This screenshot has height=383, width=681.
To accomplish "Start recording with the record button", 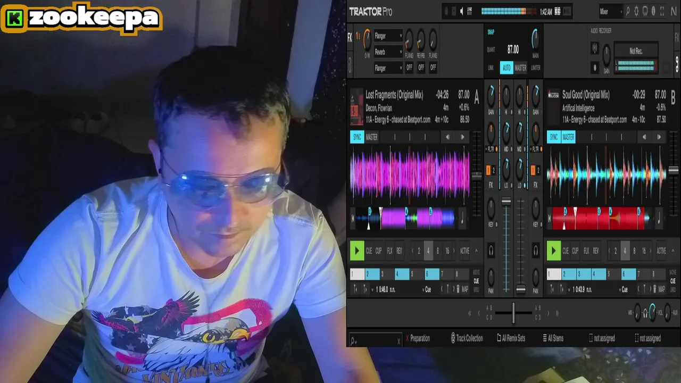I will tap(595, 68).
